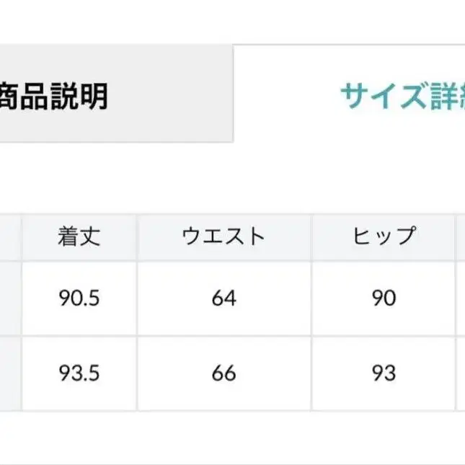The width and height of the screenshot is (465, 465).
Task: Click the waist value 66
Action: coord(223,373)
